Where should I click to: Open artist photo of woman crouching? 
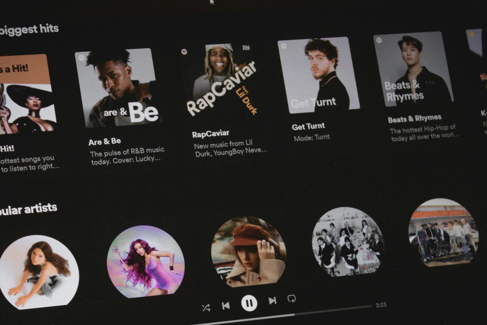pos(39,272)
